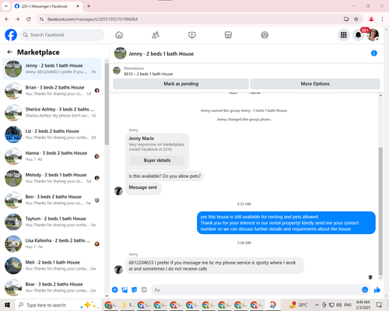
Task: Bookmark this page with the star icon
Action: coord(356,19)
